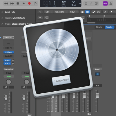Screen dimensions: 116x116
Task: Click the EQ slot on Classic Electric Piano
Action: [9, 43]
